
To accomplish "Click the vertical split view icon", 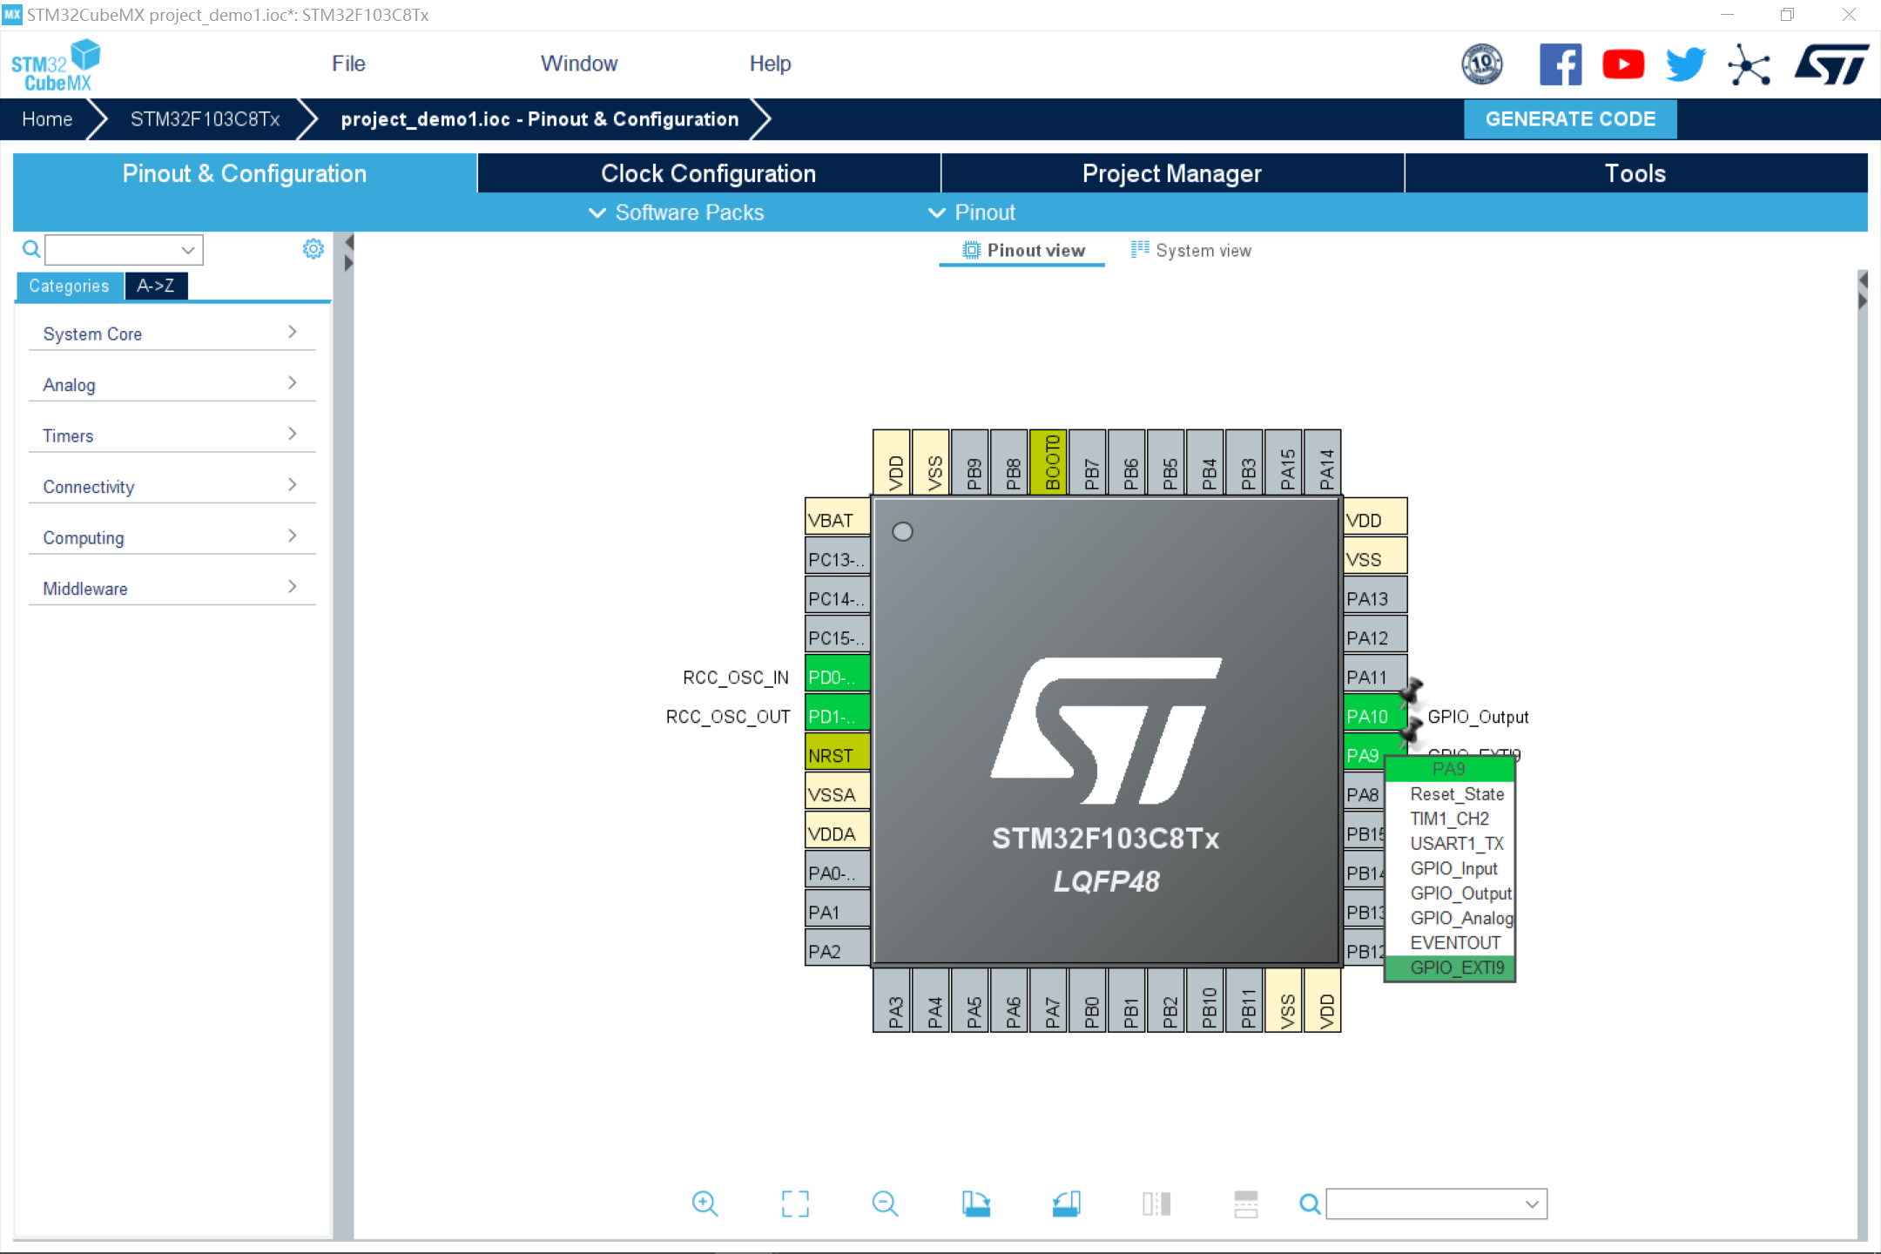I will point(1246,1203).
